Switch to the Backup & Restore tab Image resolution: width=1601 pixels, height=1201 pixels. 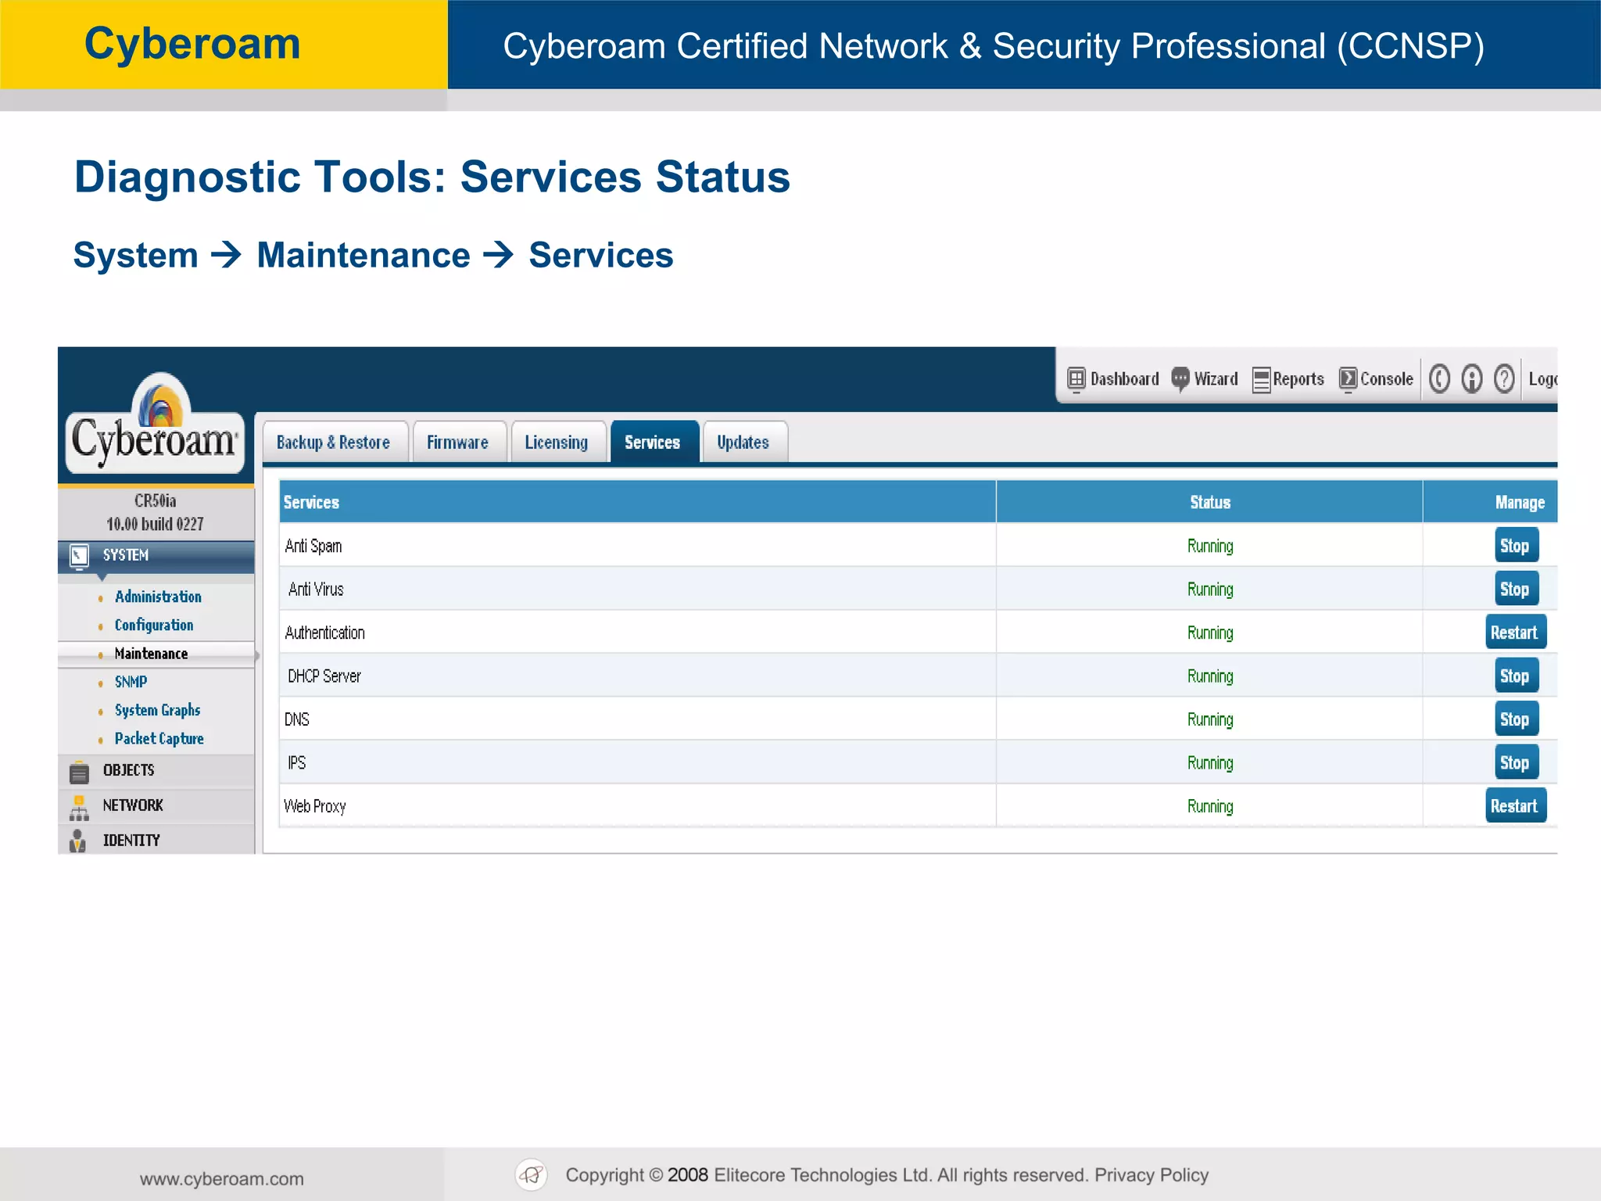335,442
